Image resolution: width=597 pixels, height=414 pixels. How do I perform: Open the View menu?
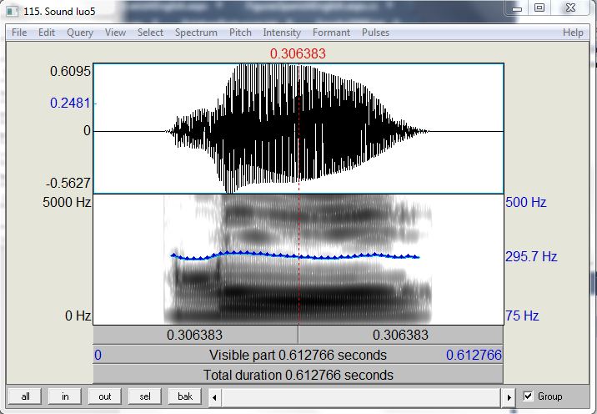115,33
